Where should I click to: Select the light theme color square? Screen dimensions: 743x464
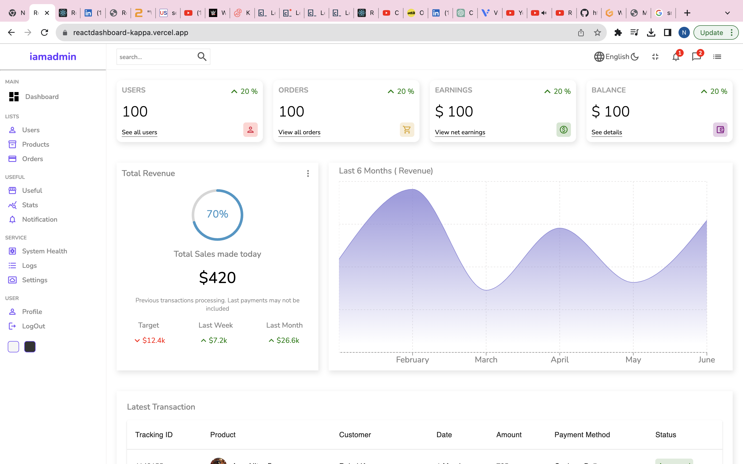click(x=13, y=347)
